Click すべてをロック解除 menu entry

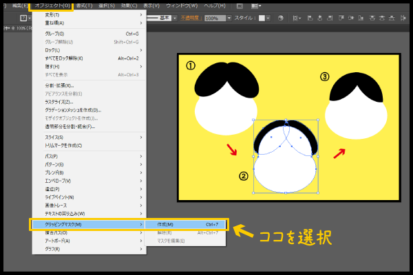pyautogui.click(x=63, y=58)
